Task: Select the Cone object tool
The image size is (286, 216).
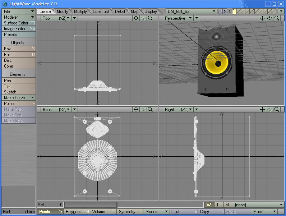Action: [19, 66]
